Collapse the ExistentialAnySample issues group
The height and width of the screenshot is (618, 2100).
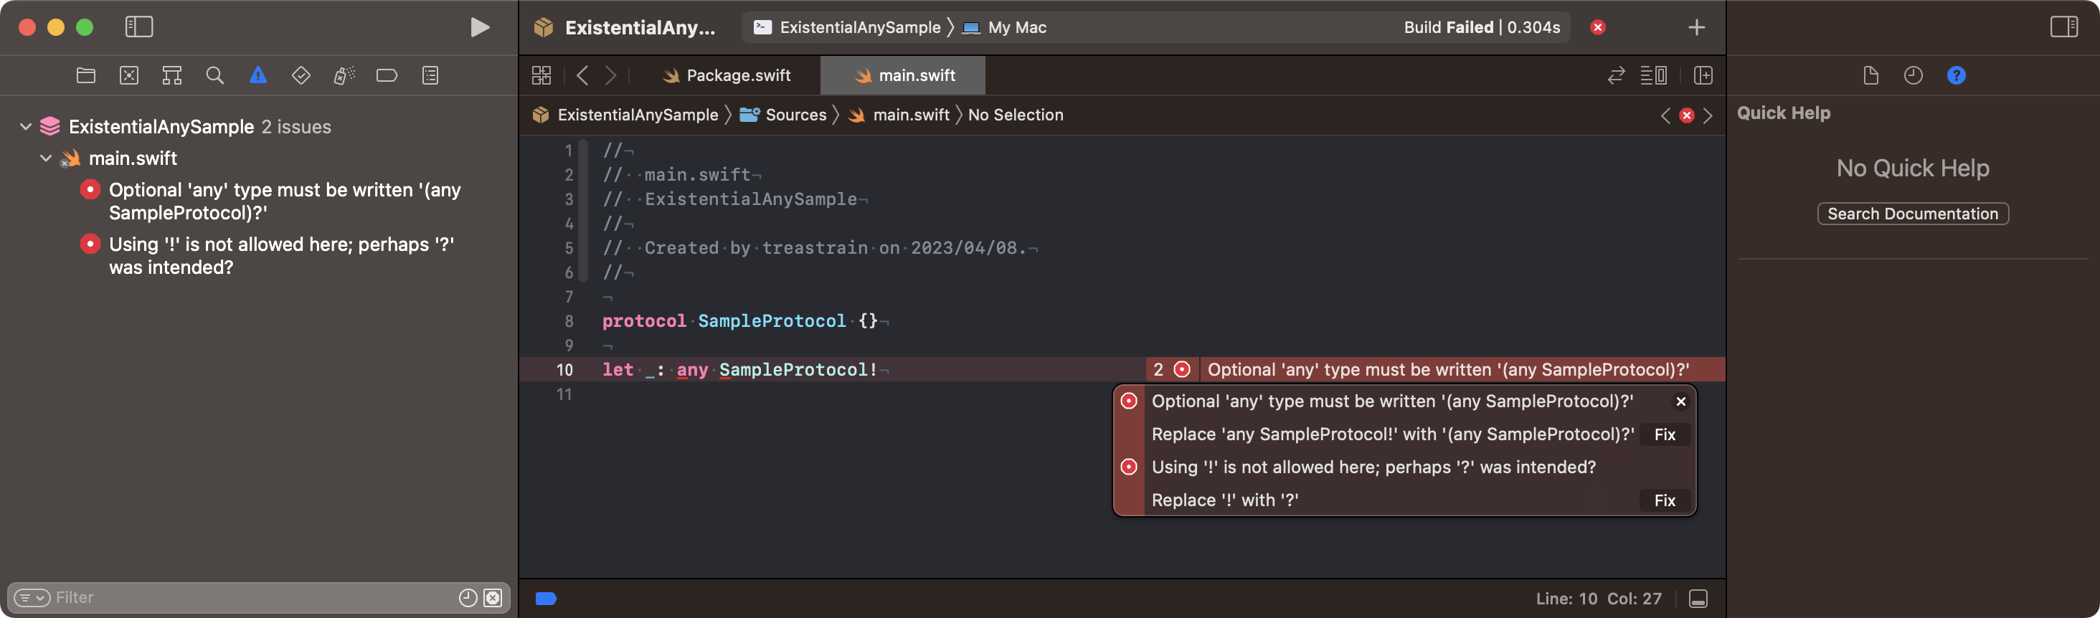(x=25, y=126)
